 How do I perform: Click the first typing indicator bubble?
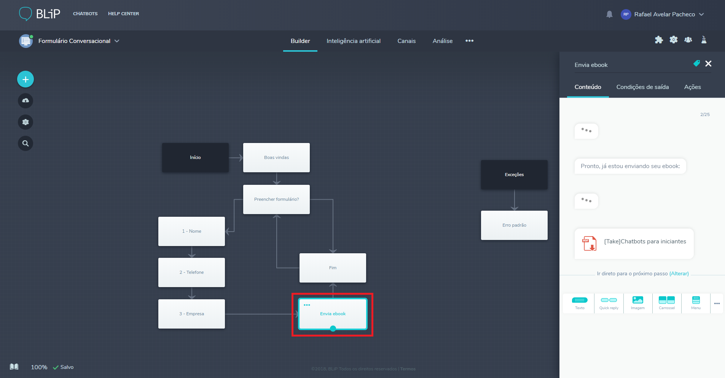pyautogui.click(x=586, y=131)
